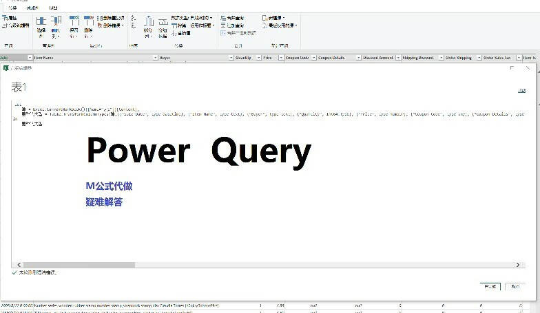Open the Advanced Editor ribbon button
This screenshot has height=313, width=540.
point(15,25)
